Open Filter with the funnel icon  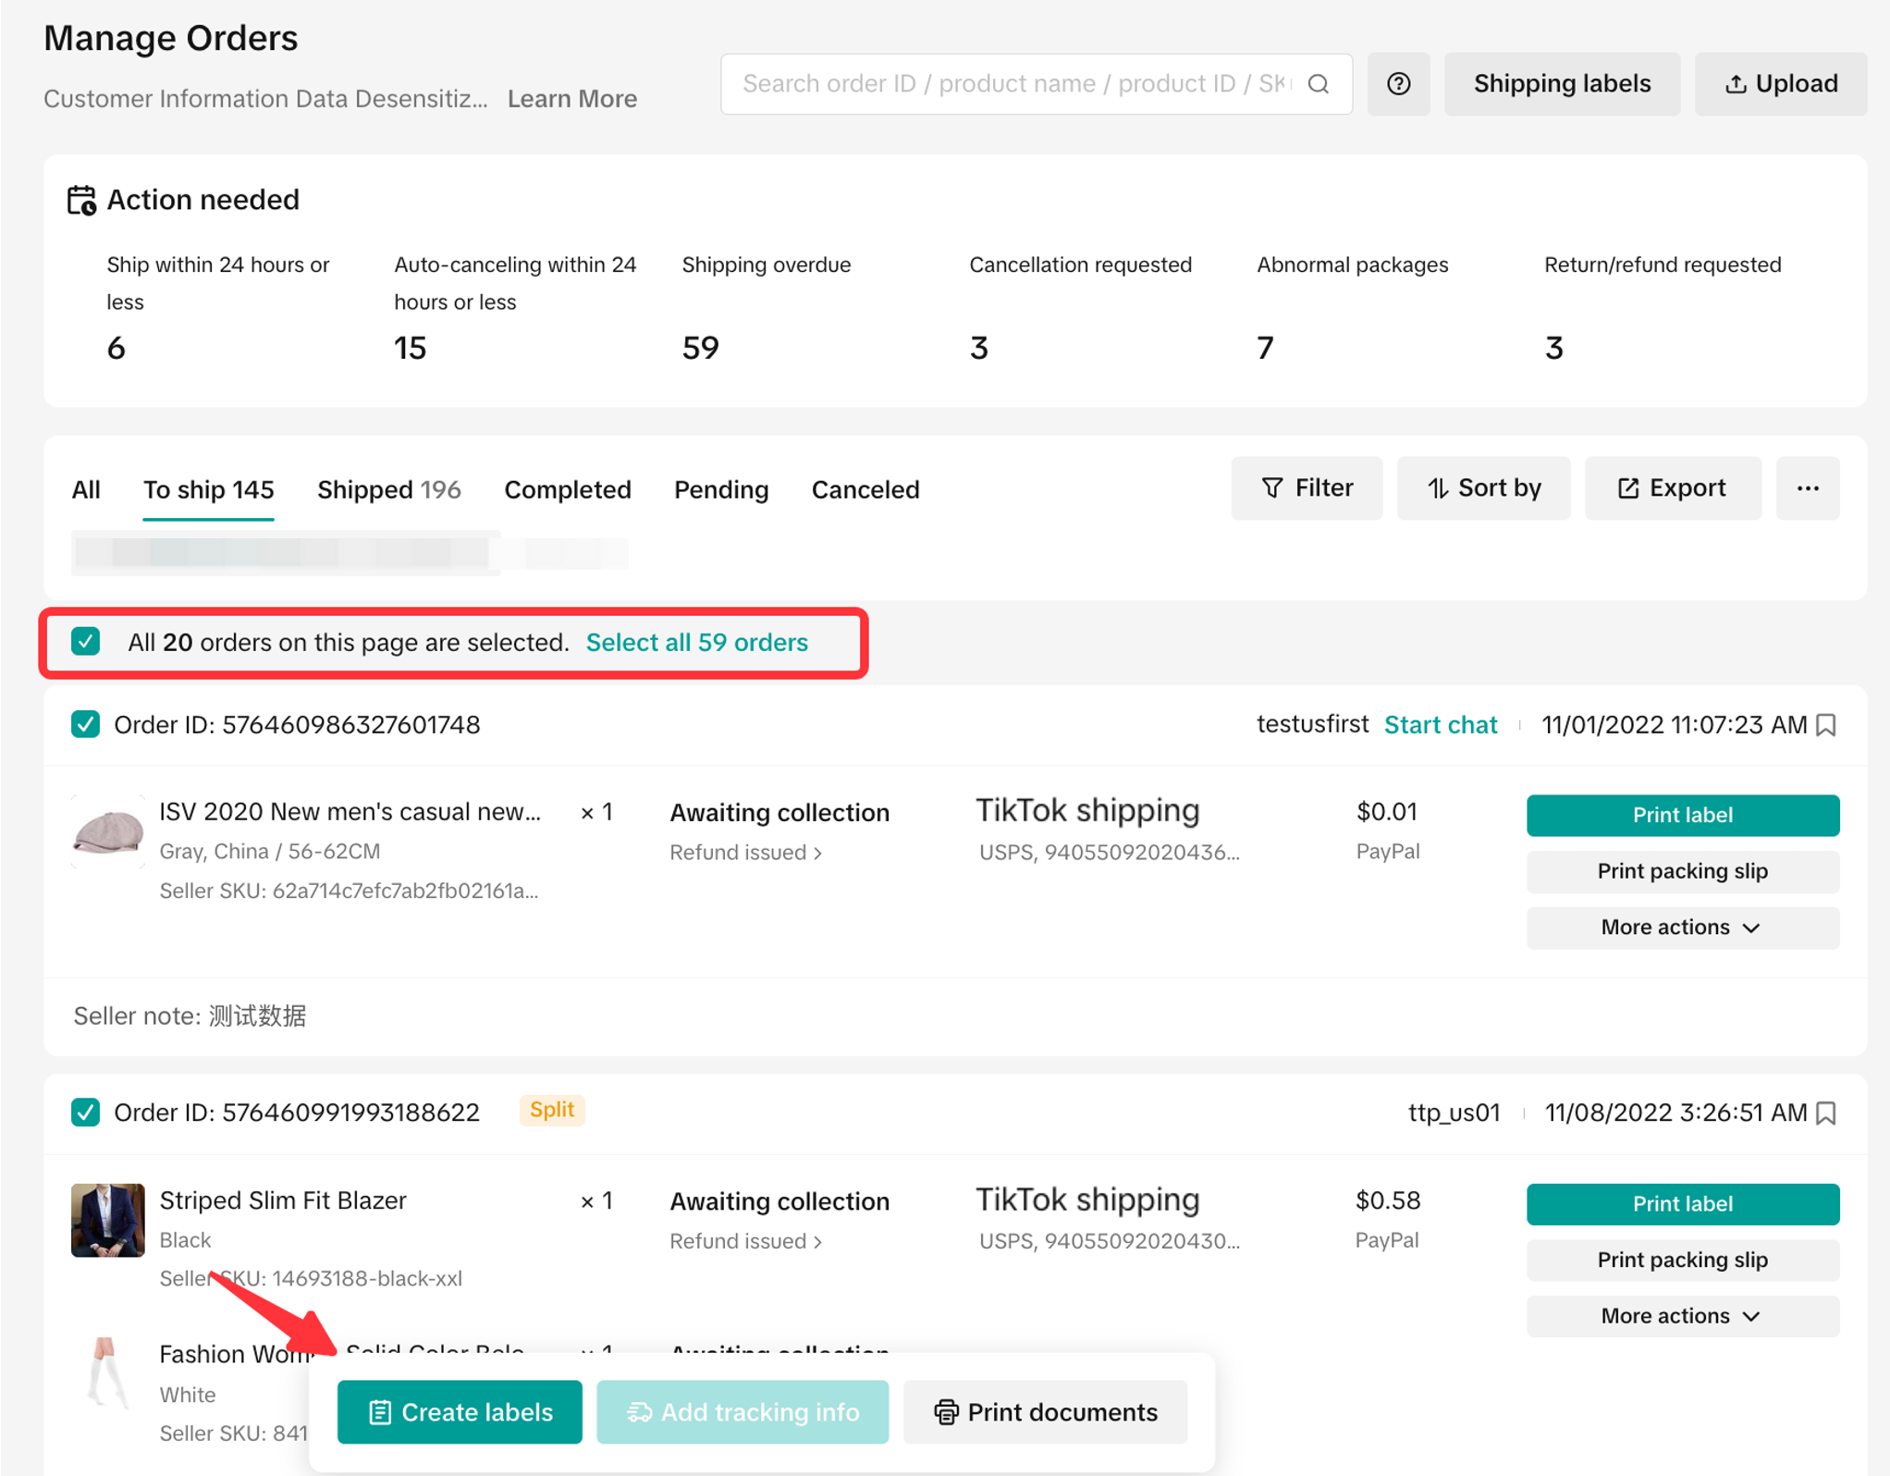pyautogui.click(x=1306, y=488)
